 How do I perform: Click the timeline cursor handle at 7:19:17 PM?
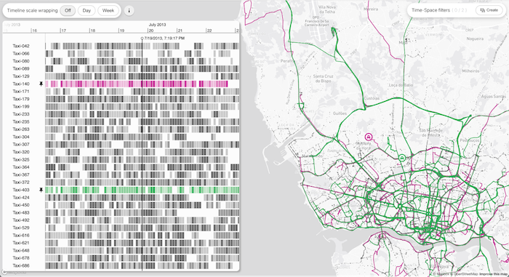(142, 39)
